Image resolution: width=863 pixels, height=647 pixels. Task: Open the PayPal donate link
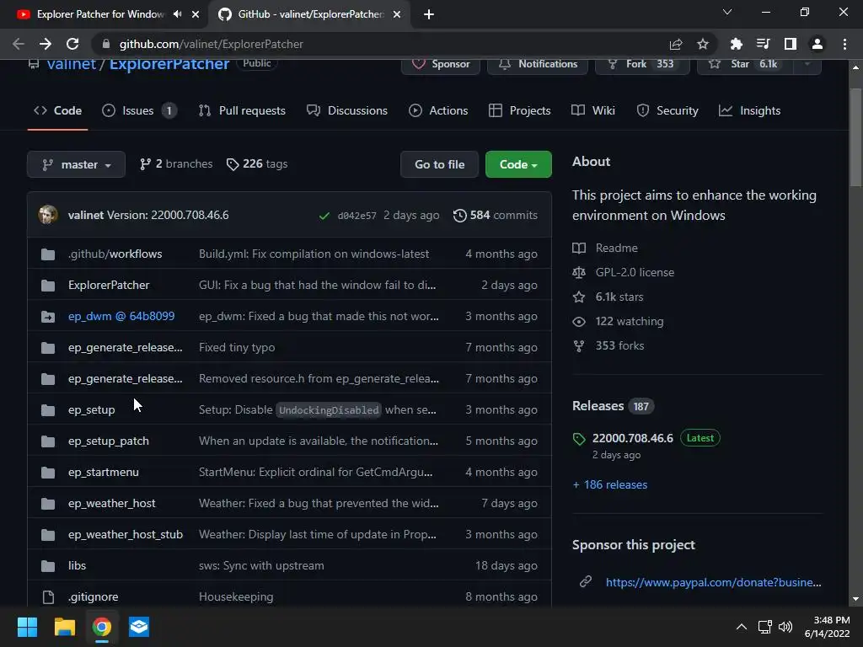click(x=713, y=582)
